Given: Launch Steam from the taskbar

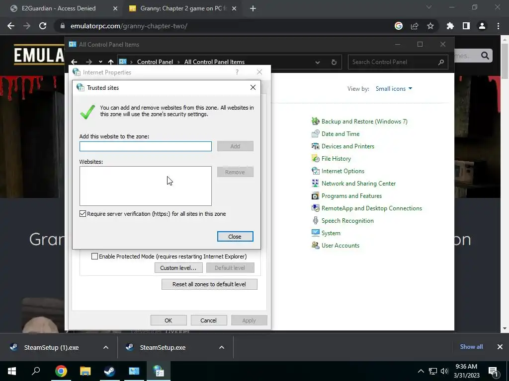Looking at the screenshot, I should point(110,371).
